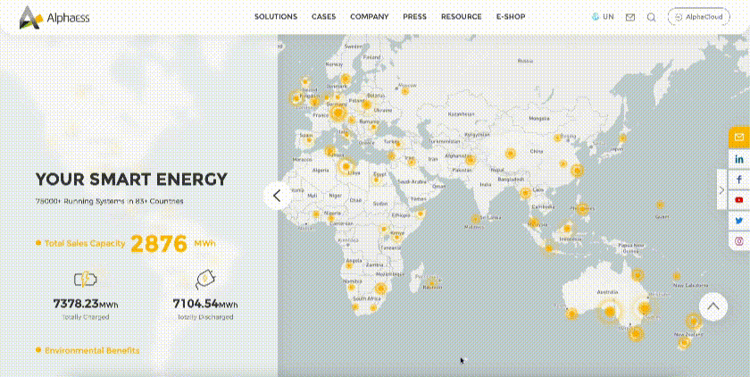This screenshot has width=750, height=377.
Task: Open the COMPANY menu
Action: (369, 17)
